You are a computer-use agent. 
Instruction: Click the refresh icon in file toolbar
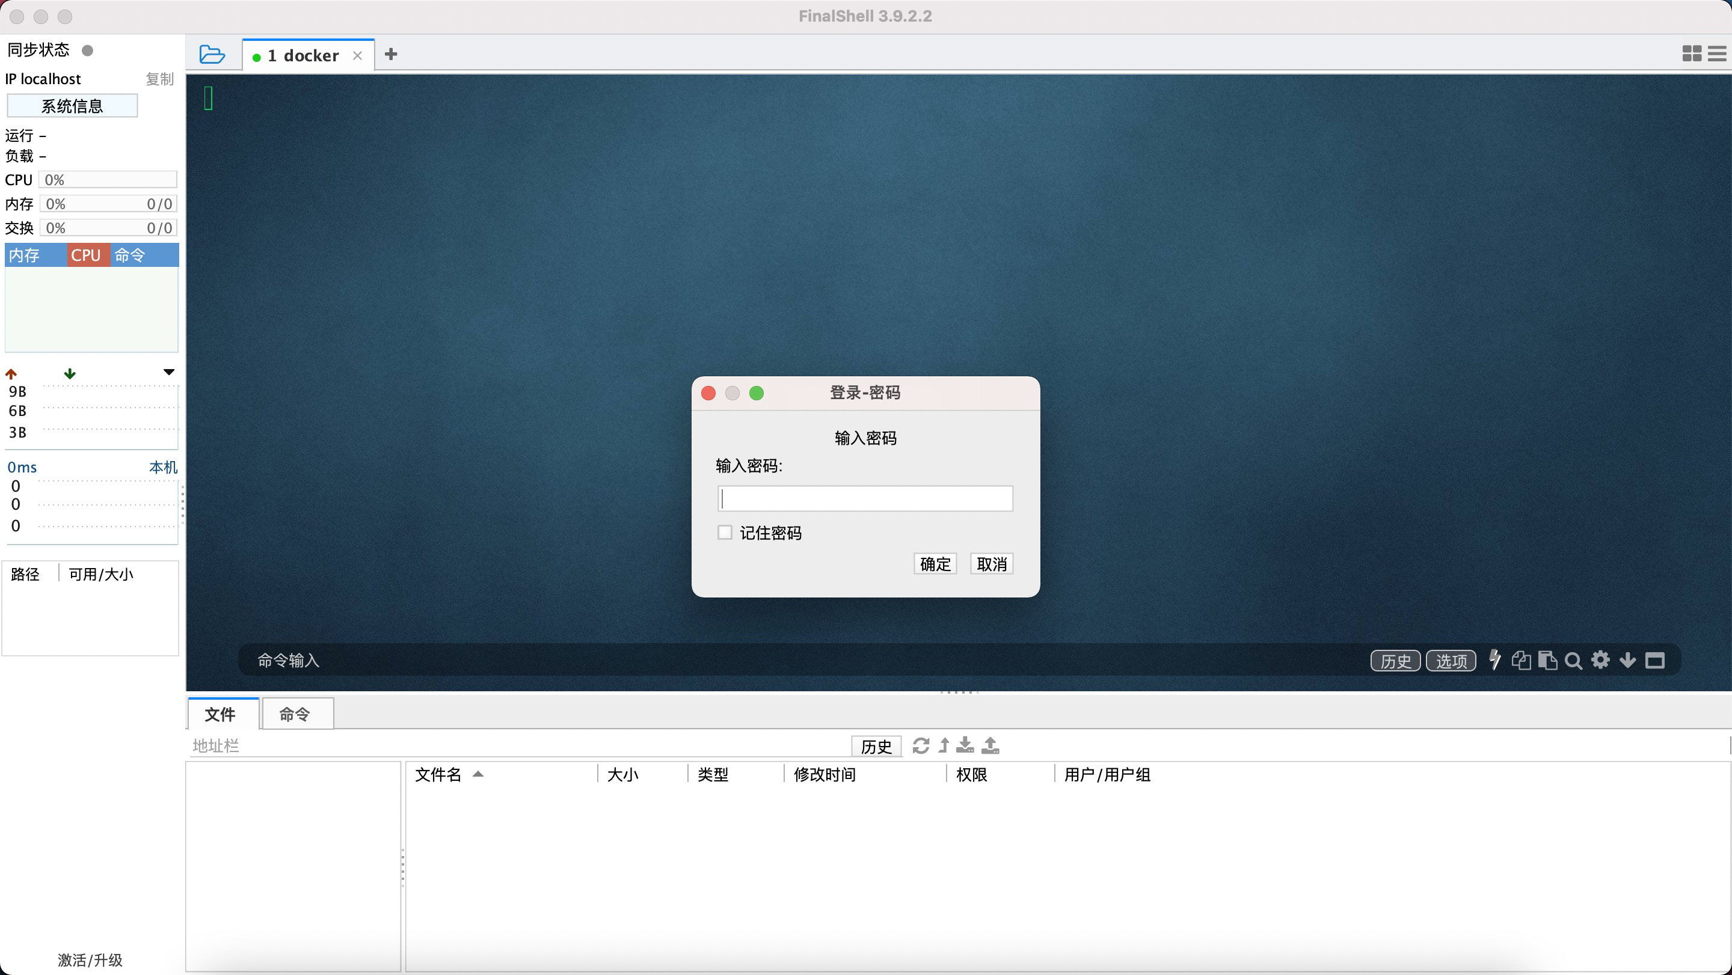pos(921,745)
